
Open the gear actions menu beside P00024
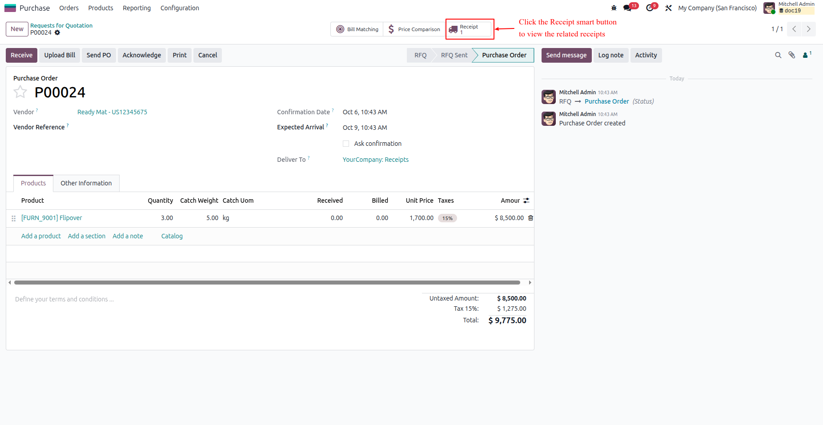[x=57, y=32]
